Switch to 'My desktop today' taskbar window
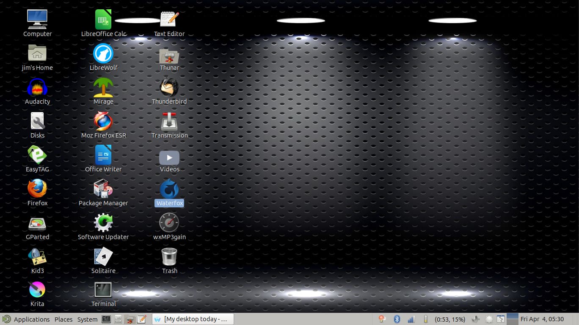The width and height of the screenshot is (579, 325). tap(193, 319)
